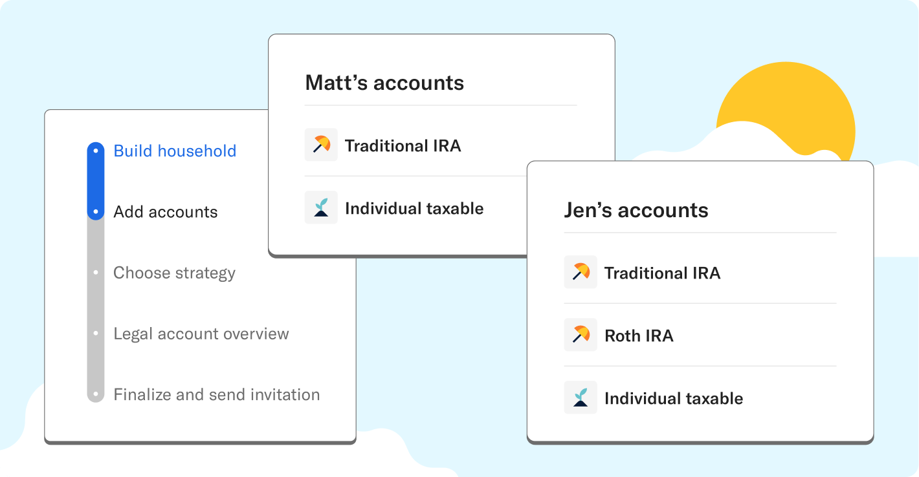Click the step dot next to Add accounts
Viewport: 919px width, 477px height.
click(x=96, y=211)
